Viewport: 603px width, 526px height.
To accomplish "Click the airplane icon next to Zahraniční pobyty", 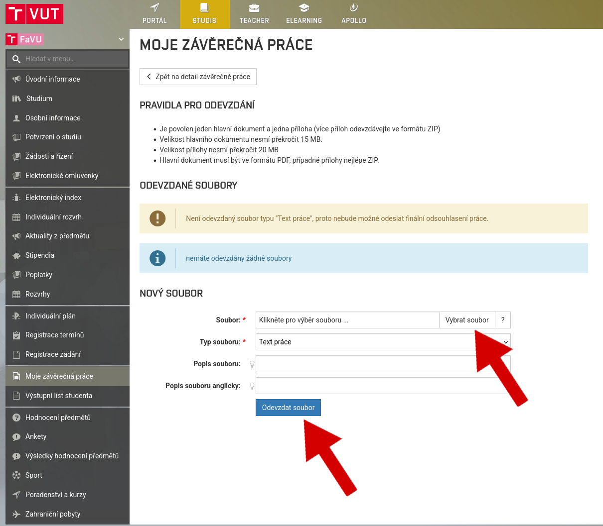I will coord(16,514).
